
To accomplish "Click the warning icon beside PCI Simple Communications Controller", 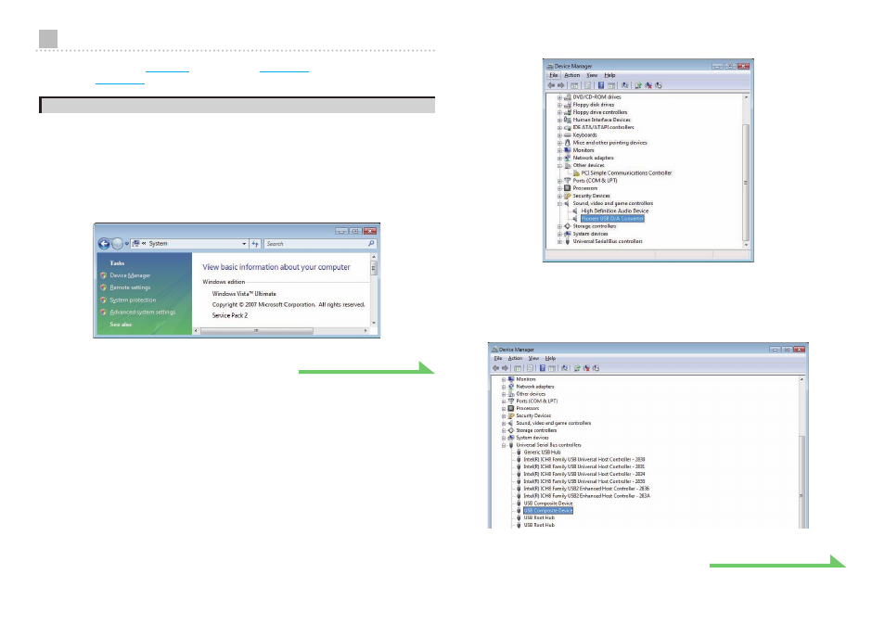I will [x=576, y=173].
